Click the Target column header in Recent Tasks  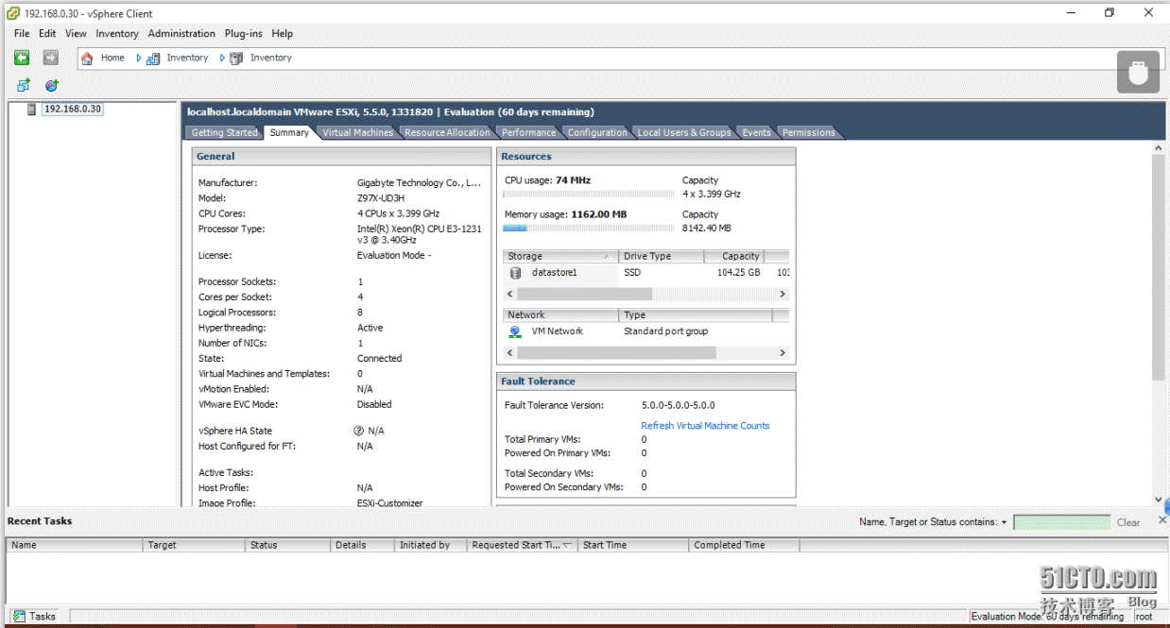coord(194,545)
